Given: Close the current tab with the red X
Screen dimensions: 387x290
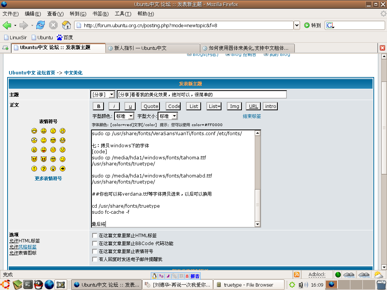Looking at the screenshot, I should point(382,48).
